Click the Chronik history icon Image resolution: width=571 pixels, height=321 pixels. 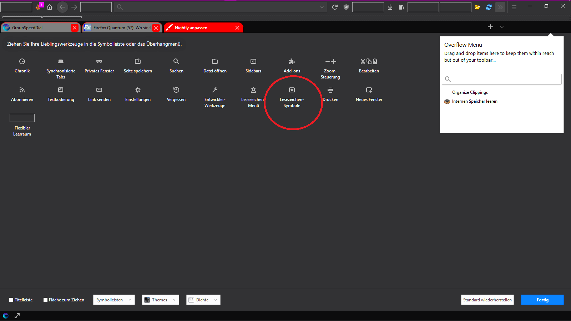(22, 61)
